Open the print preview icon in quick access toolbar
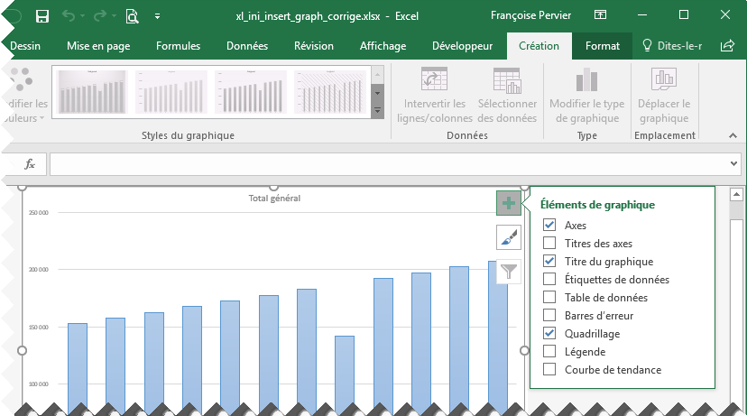 (133, 16)
